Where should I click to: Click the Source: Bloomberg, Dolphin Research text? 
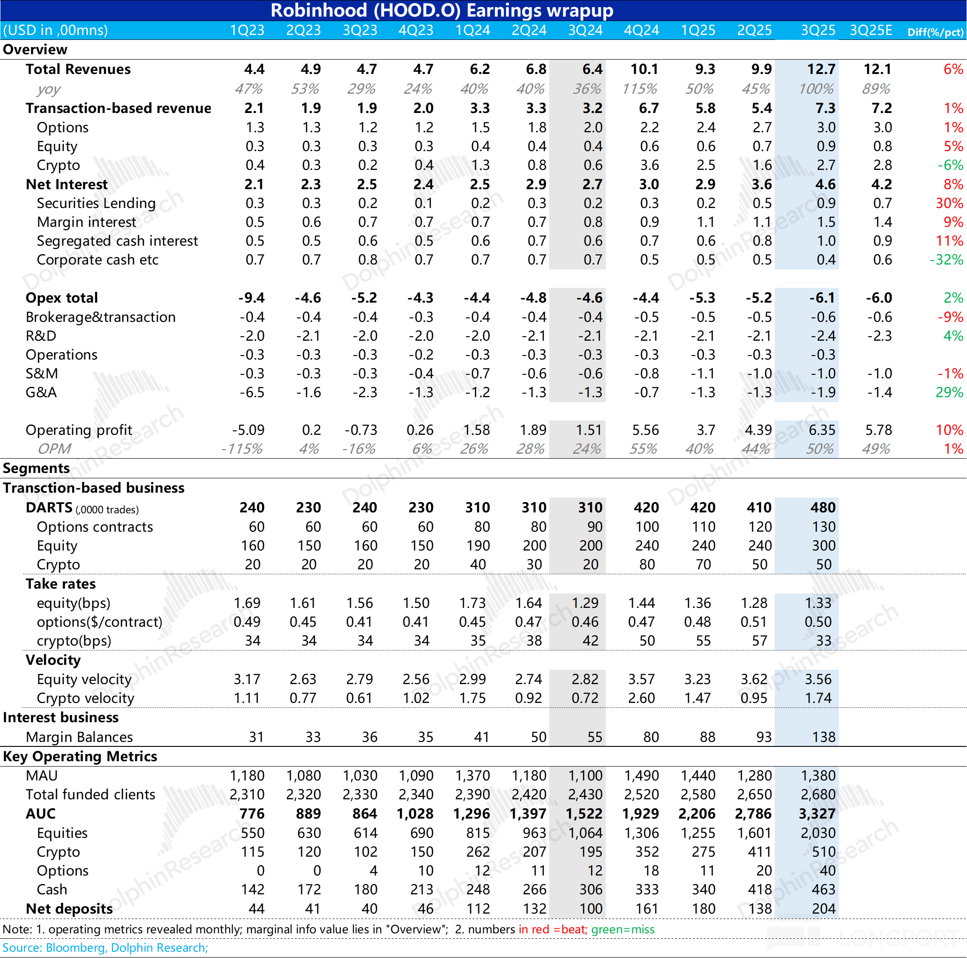click(x=105, y=948)
